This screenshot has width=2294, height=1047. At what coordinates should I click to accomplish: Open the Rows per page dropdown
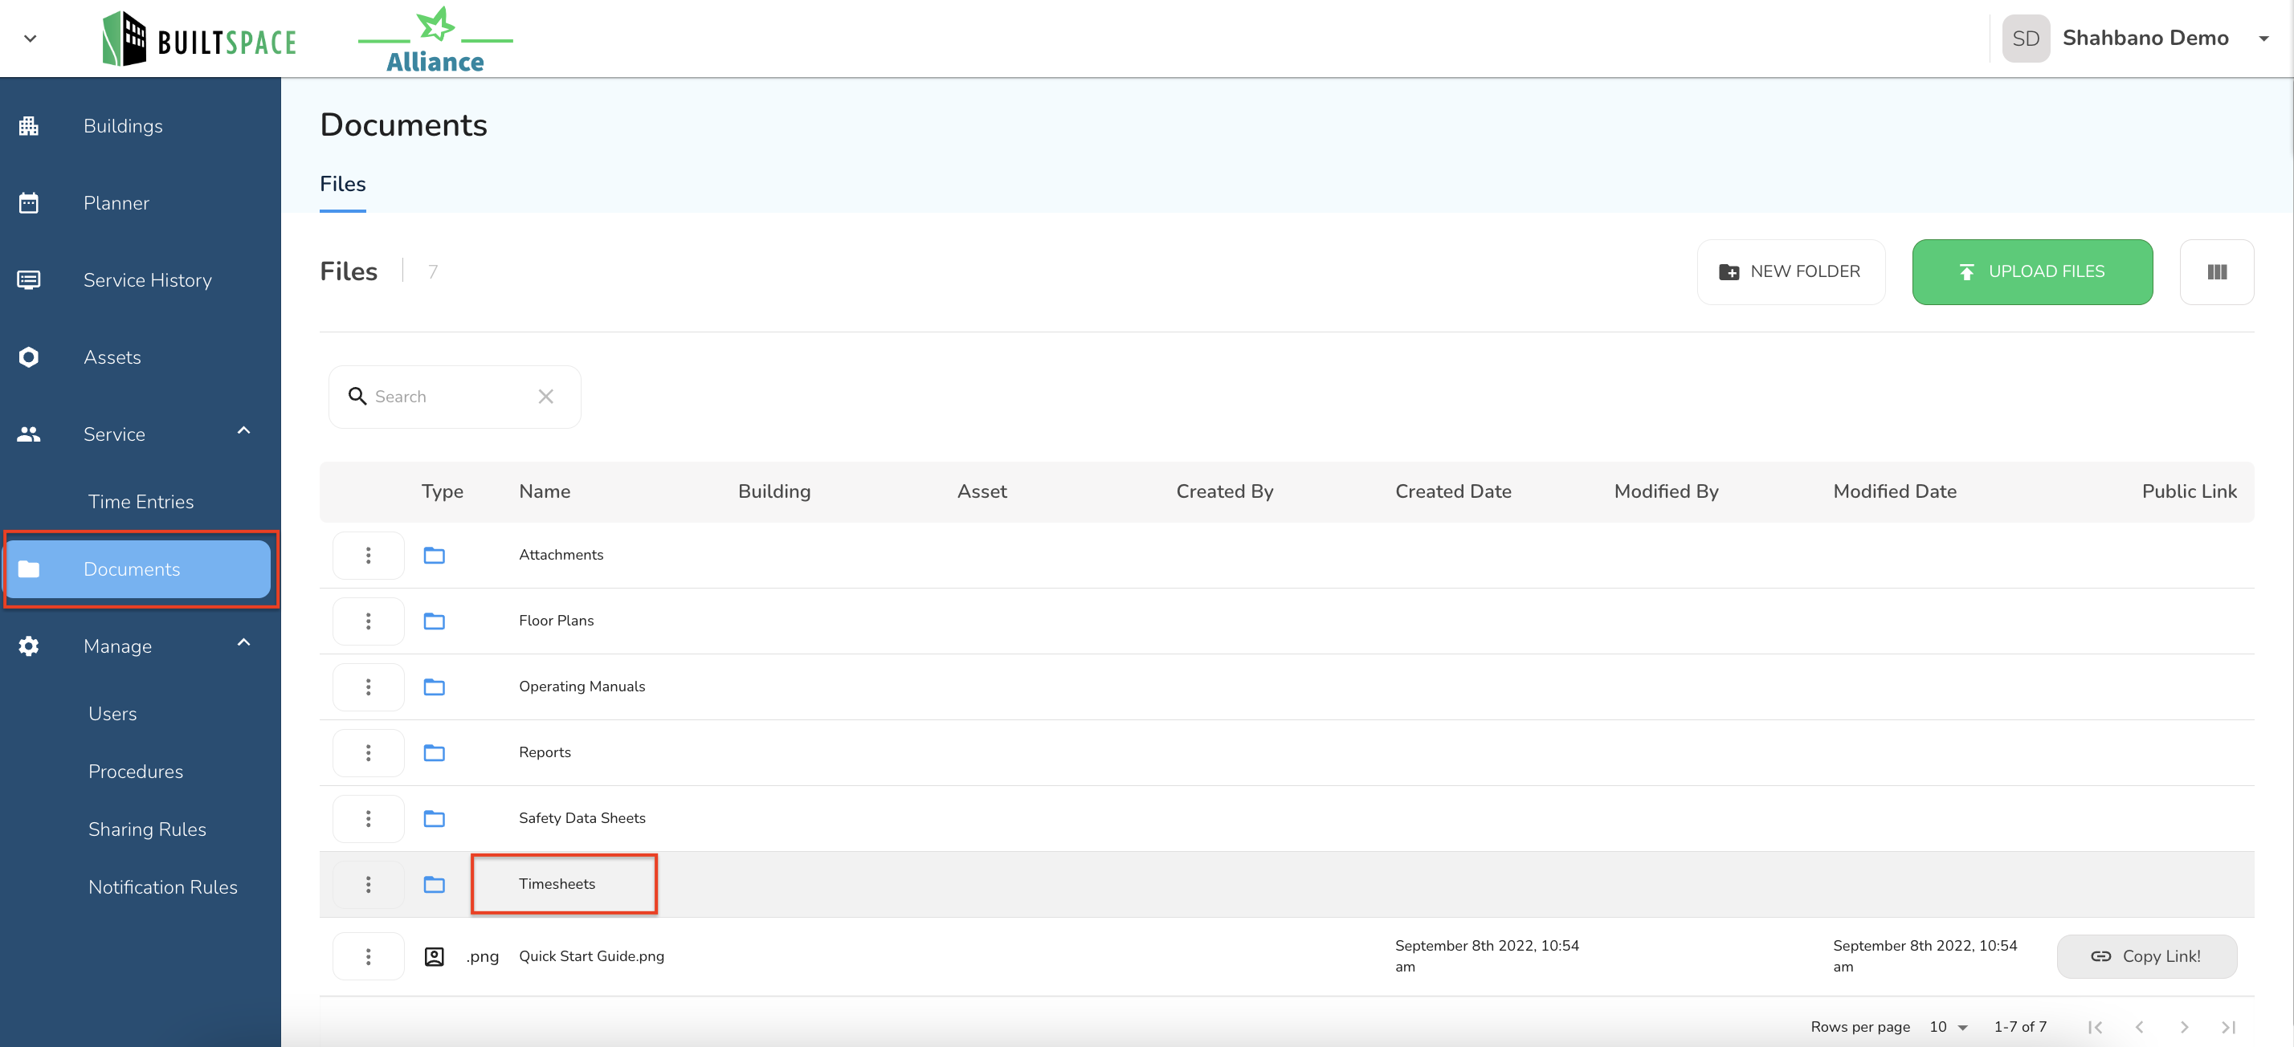(1949, 1026)
